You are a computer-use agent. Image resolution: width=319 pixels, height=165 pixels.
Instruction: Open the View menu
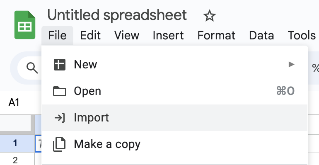(x=127, y=35)
